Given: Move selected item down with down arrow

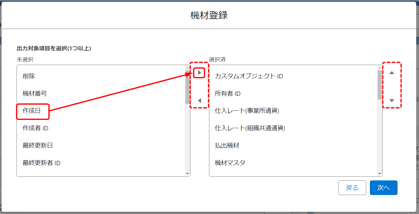Looking at the screenshot, I should click(x=392, y=100).
